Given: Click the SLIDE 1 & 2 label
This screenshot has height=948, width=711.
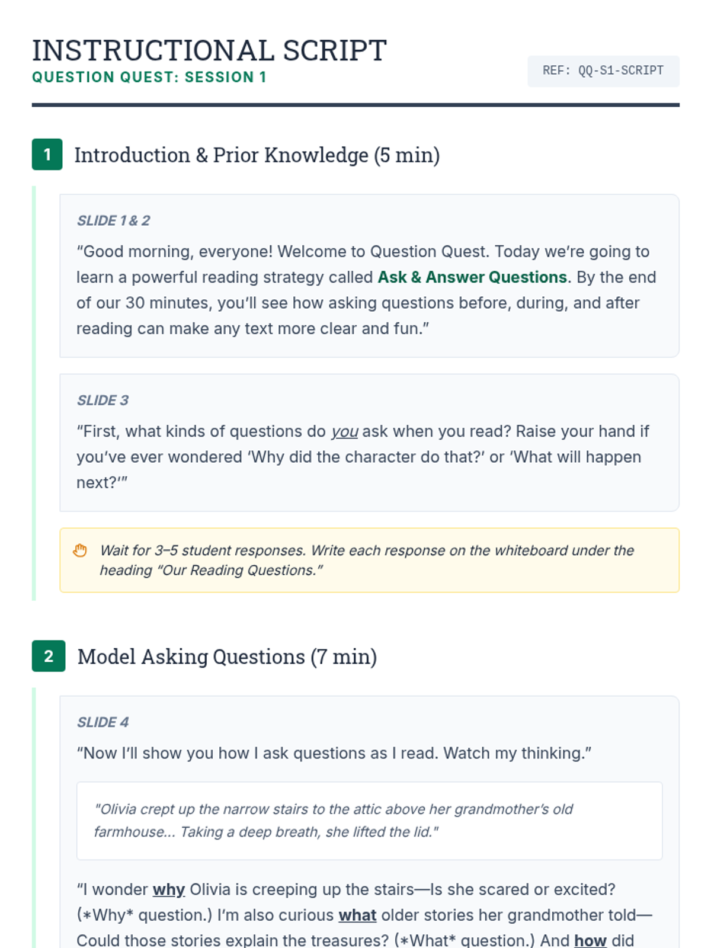Looking at the screenshot, I should (114, 220).
